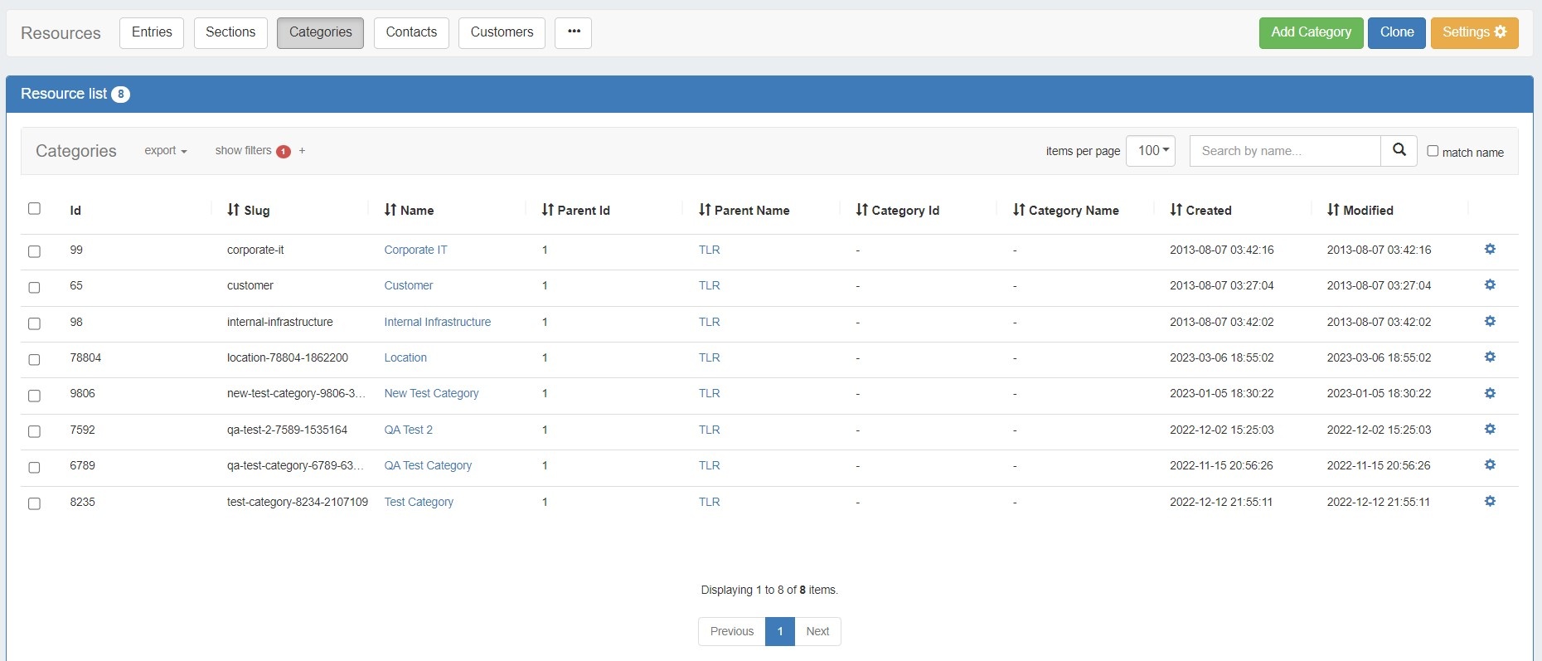Viewport: 1542px width, 661px height.
Task: Sort table by Created column icon
Action: (x=1176, y=210)
